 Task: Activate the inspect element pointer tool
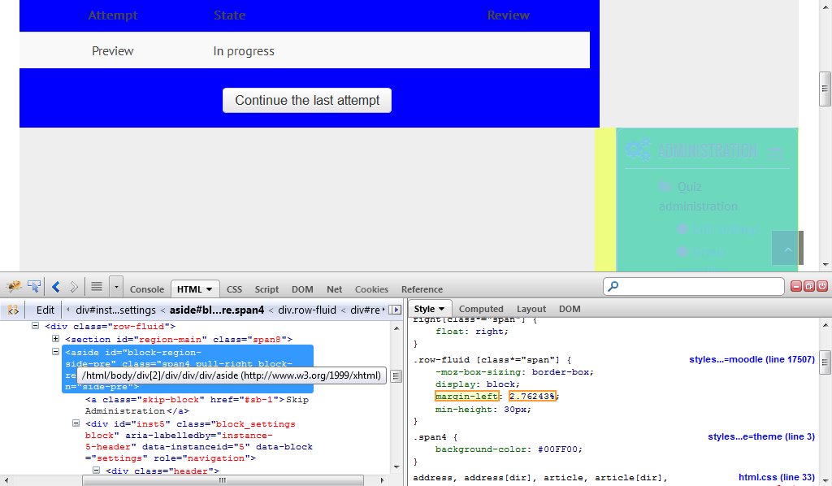point(34,287)
